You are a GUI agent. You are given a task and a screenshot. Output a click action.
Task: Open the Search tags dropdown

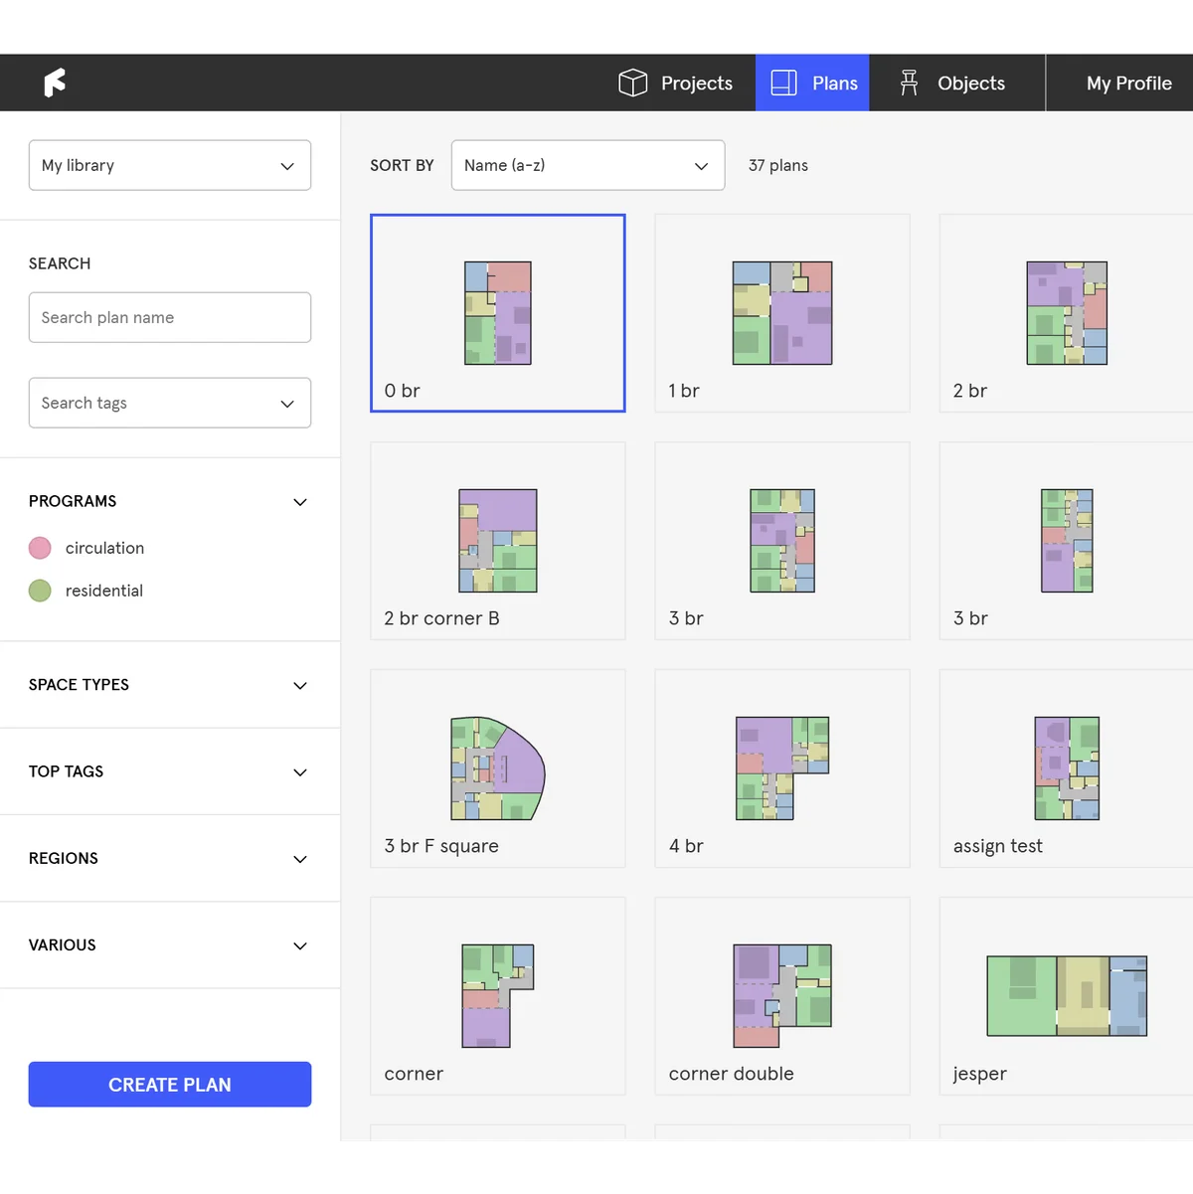click(170, 403)
